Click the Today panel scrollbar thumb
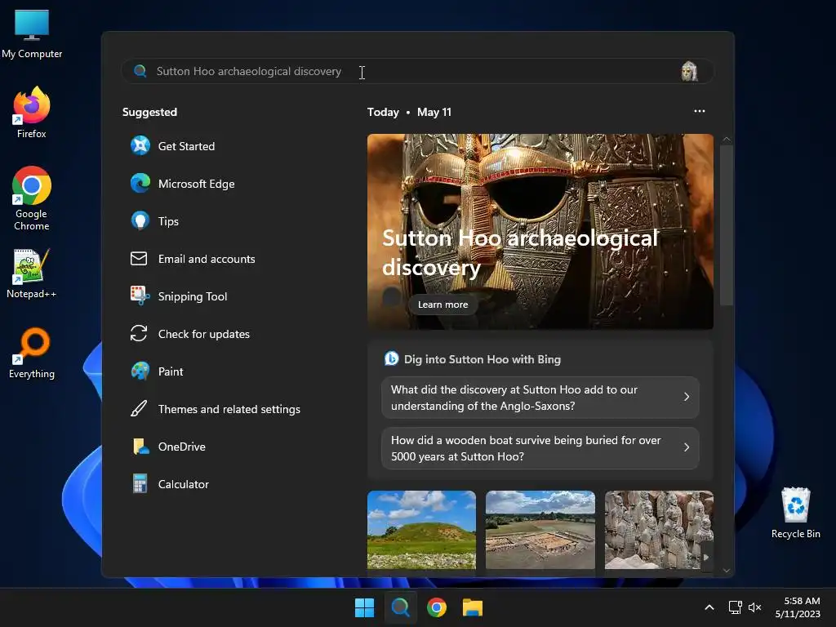This screenshot has height=627, width=836. 726,225
